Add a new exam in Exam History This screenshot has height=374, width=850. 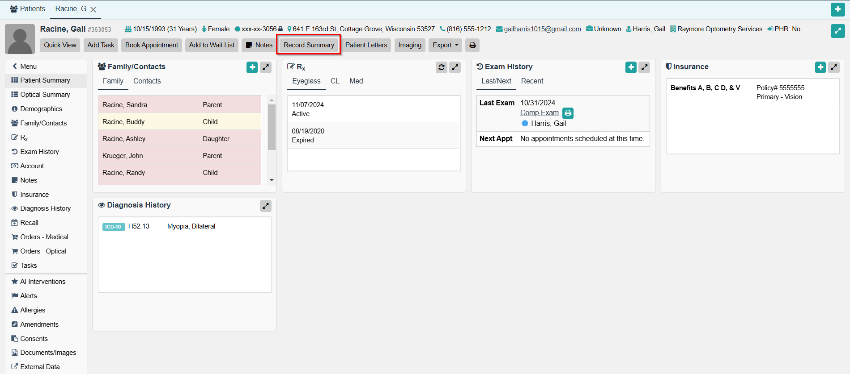[x=631, y=67]
